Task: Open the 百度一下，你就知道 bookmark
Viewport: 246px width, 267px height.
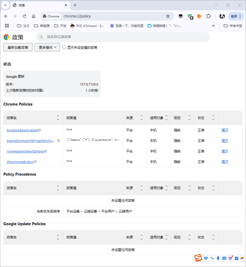Action: point(127,26)
